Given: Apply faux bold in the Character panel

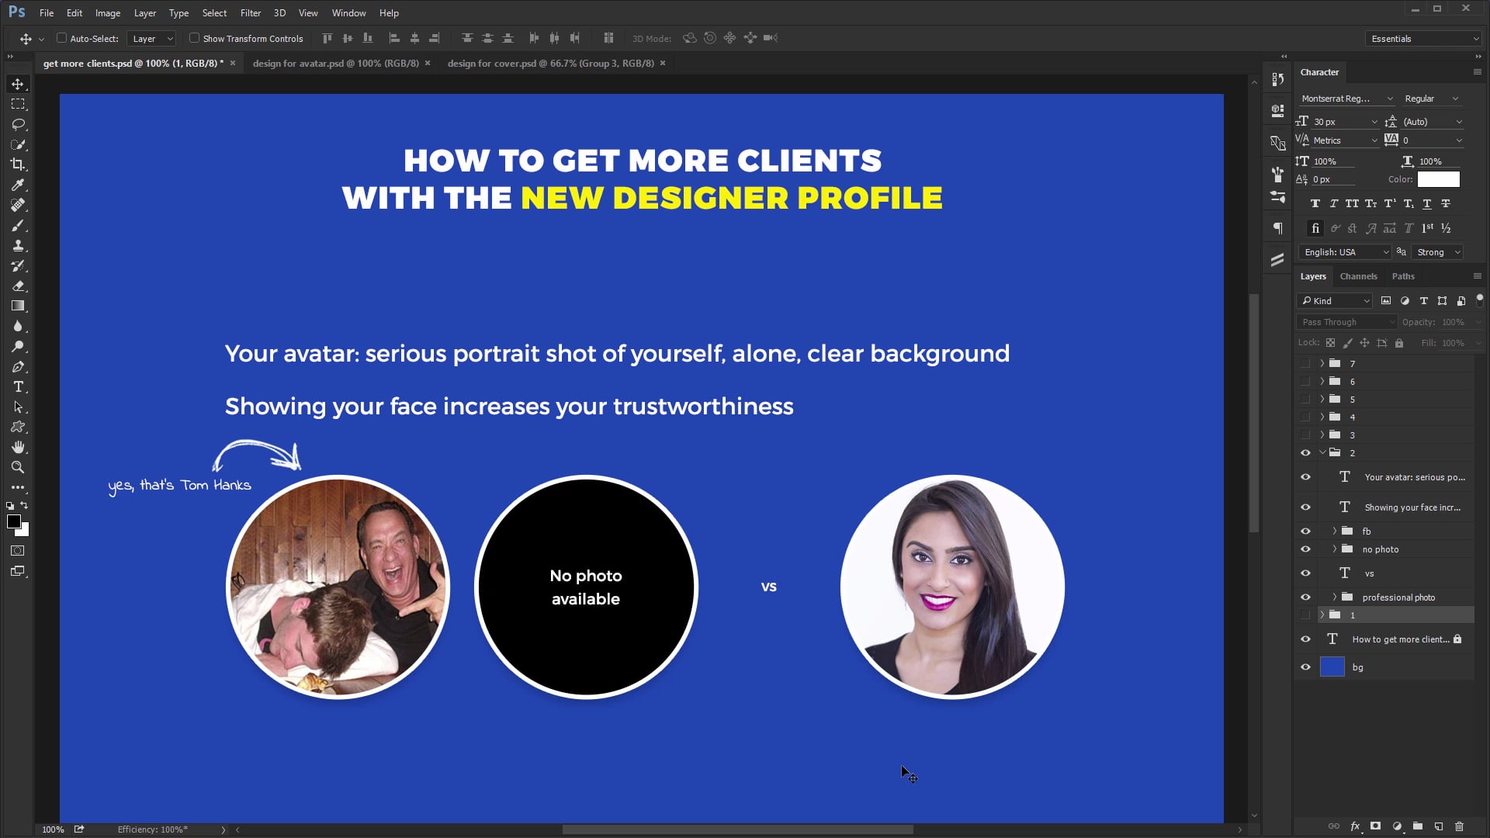Looking at the screenshot, I should click(x=1315, y=203).
